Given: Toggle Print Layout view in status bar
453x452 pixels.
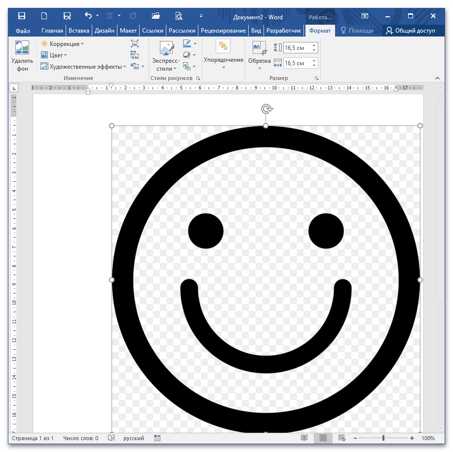Looking at the screenshot, I should [323, 438].
